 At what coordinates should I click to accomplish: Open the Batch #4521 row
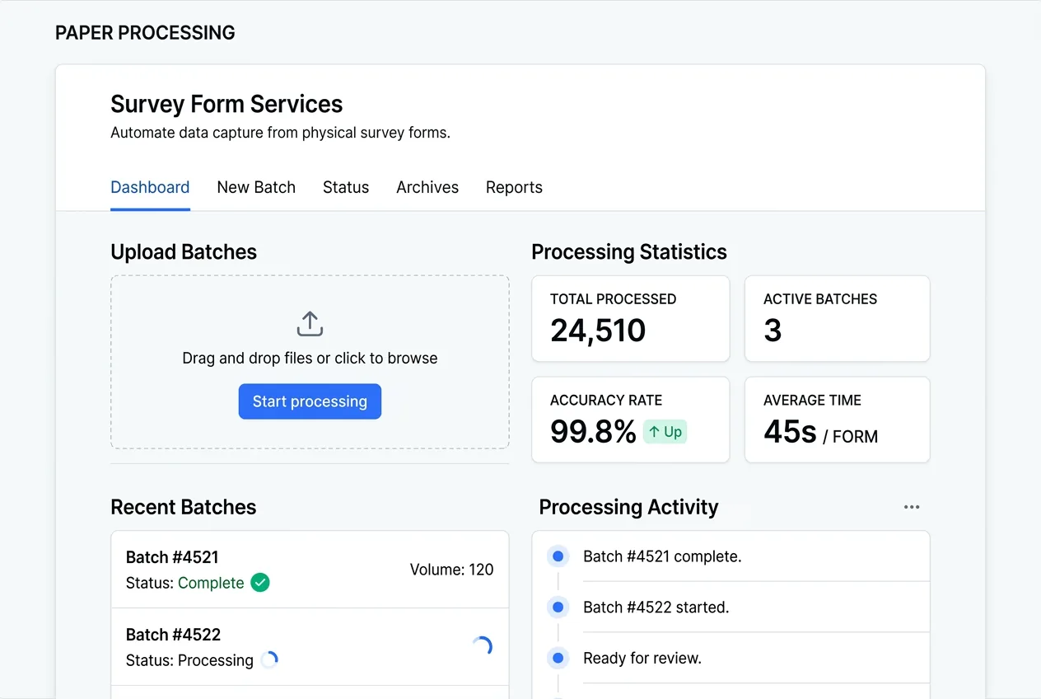tap(310, 570)
